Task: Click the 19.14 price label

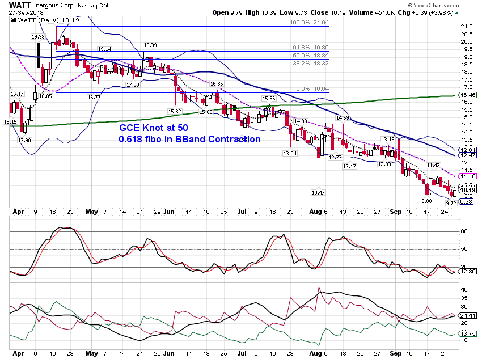Action: 104,49
